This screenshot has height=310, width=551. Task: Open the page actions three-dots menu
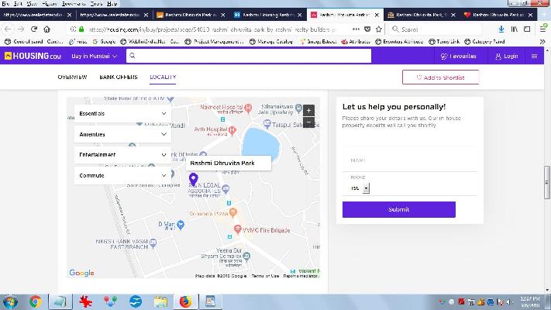[356, 29]
